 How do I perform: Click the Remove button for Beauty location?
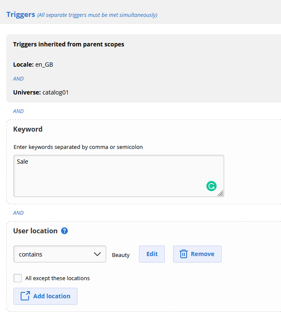[197, 254]
